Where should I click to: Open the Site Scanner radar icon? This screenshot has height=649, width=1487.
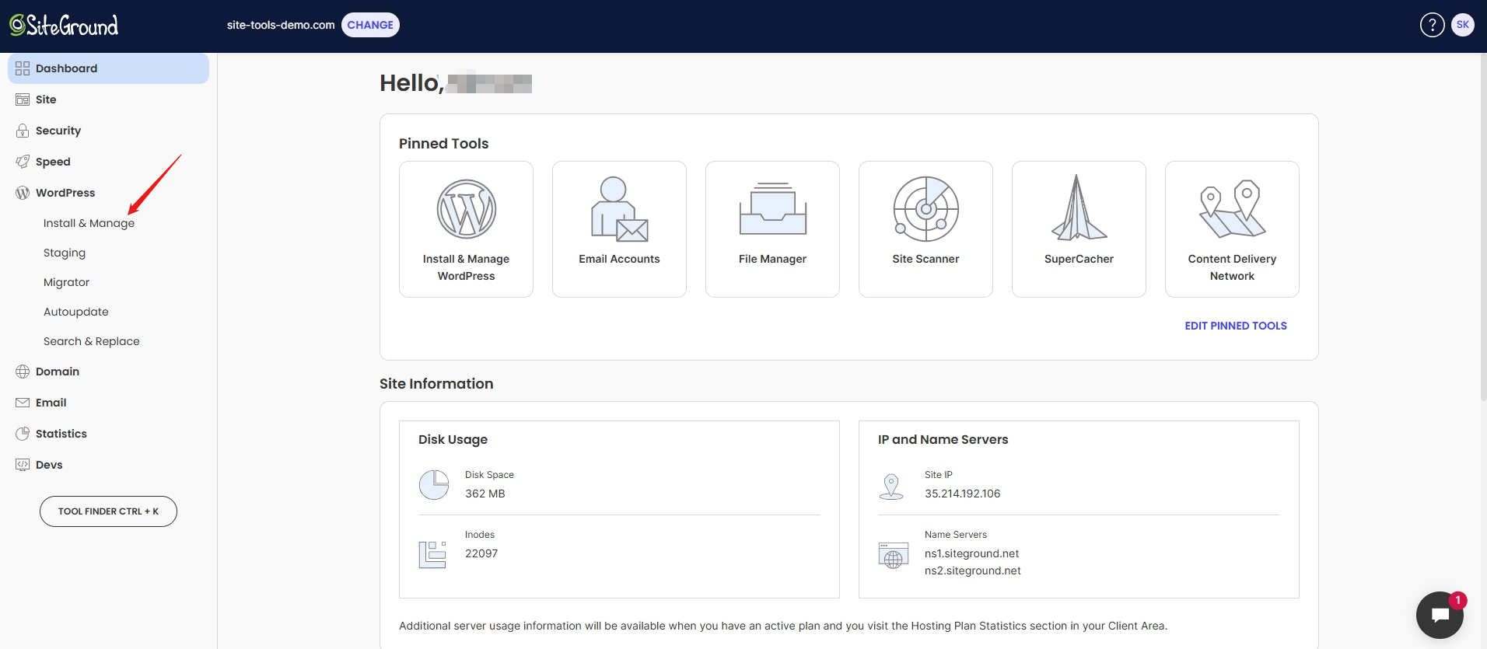[x=925, y=209]
